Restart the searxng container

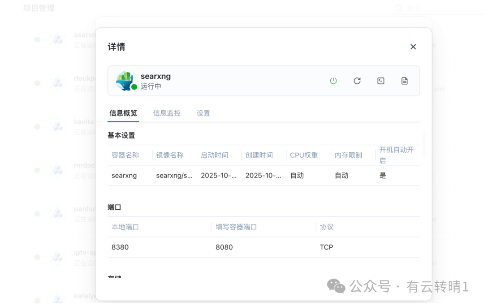tap(357, 81)
